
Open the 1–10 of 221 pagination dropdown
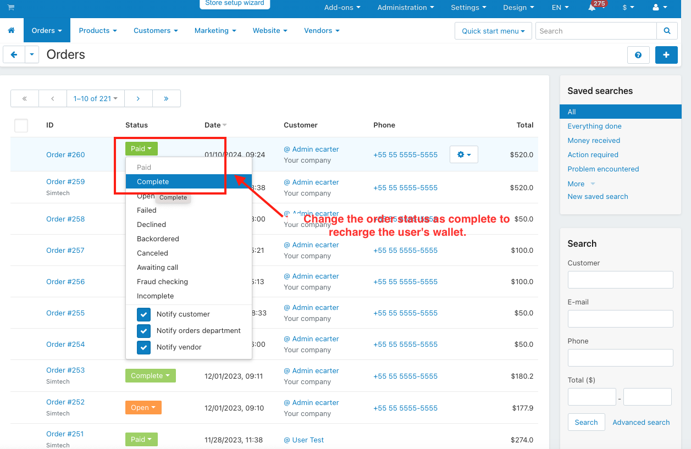95,98
